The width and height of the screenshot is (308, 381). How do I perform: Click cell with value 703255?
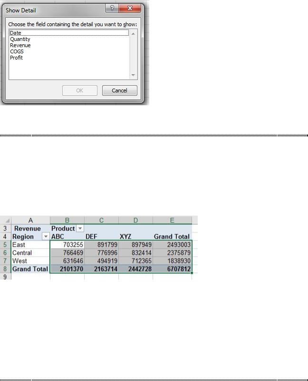[x=67, y=244]
